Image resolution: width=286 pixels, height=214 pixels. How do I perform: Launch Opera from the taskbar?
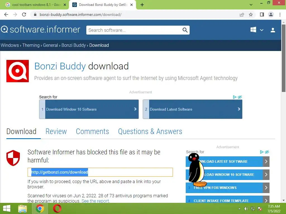[57, 208]
